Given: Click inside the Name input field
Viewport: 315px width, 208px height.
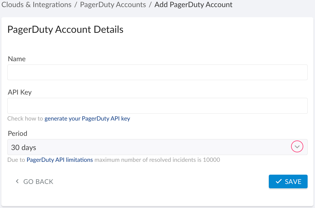Looking at the screenshot, I should (157, 72).
